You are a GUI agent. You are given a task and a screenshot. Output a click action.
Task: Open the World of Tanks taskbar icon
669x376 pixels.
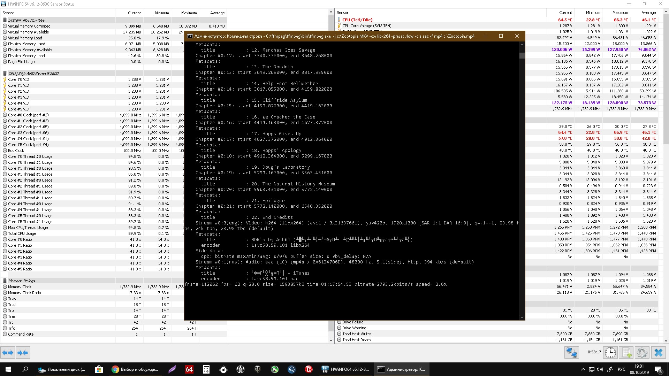coord(258,369)
